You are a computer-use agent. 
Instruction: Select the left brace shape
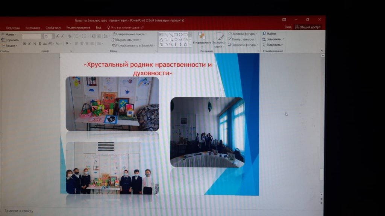point(176,44)
